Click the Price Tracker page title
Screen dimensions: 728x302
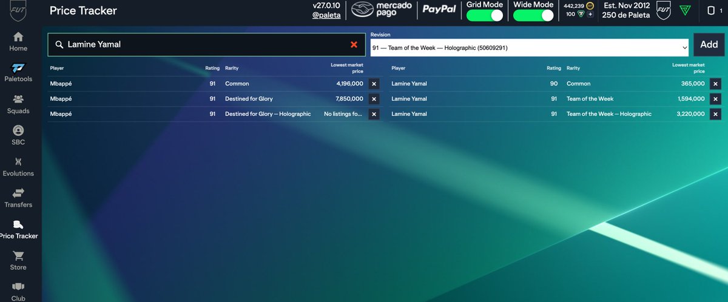(83, 10)
